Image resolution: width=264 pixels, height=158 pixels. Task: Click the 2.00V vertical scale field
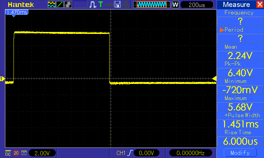click(43, 153)
